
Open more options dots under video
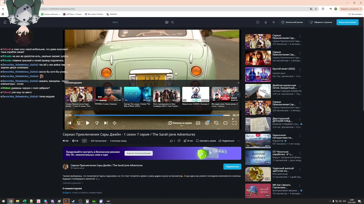coord(239,141)
